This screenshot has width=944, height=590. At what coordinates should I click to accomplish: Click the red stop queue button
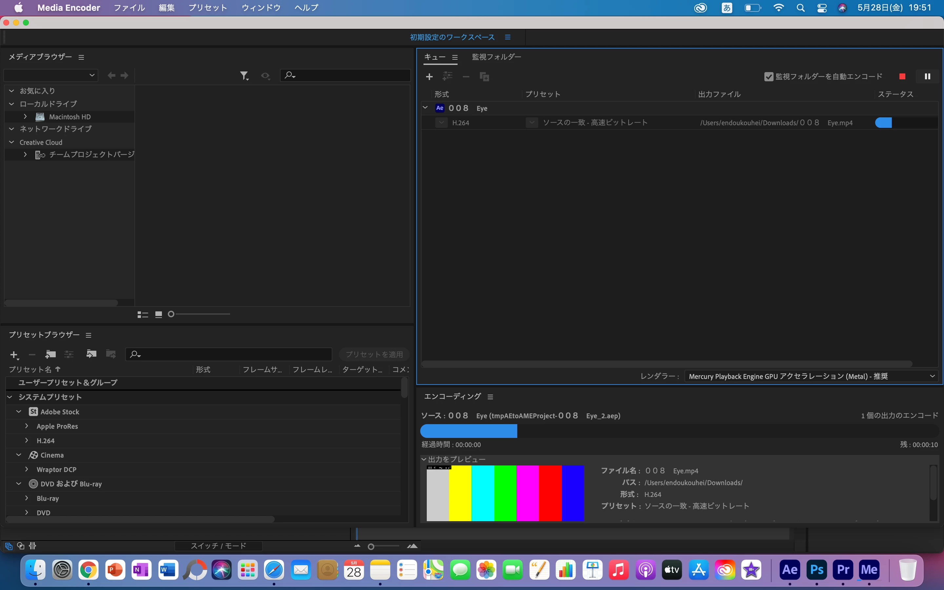click(902, 76)
